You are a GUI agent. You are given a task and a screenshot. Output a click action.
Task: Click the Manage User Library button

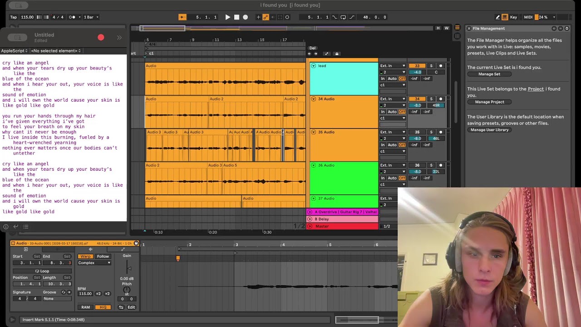(x=489, y=130)
